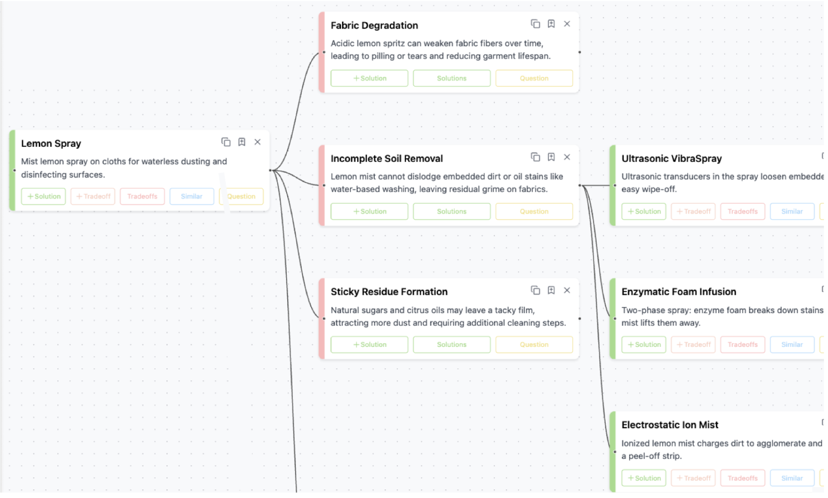Bookmark the Fabric Degradation card
This screenshot has height=498, width=828.
(551, 24)
